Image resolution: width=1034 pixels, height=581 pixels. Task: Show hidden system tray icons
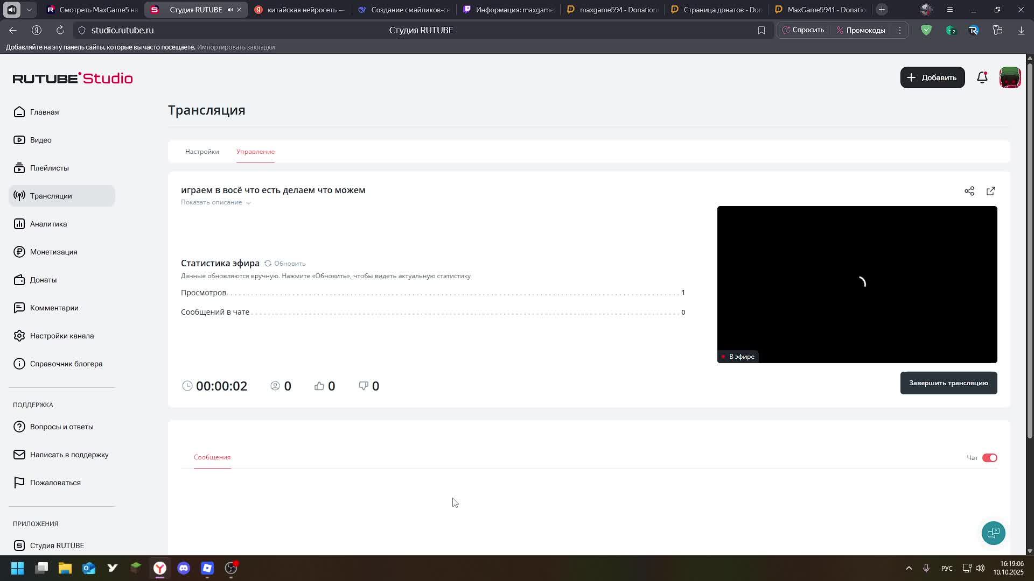[909, 568]
